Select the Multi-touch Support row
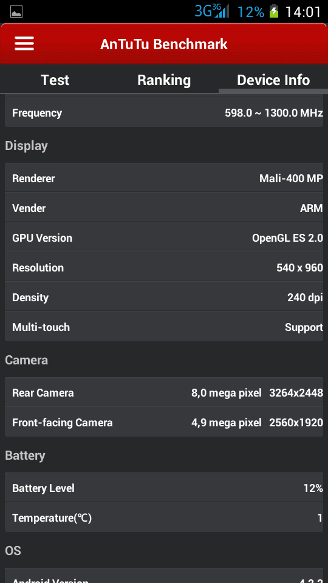Screen dimensions: 328x583 coord(164,327)
